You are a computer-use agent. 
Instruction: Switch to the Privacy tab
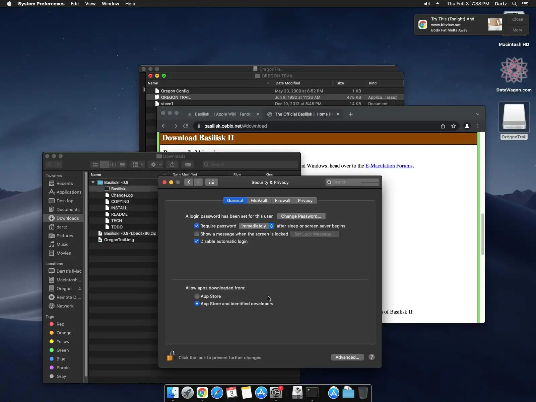click(x=305, y=201)
